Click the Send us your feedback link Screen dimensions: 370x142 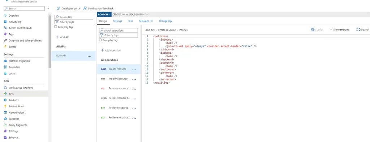[x=100, y=9]
